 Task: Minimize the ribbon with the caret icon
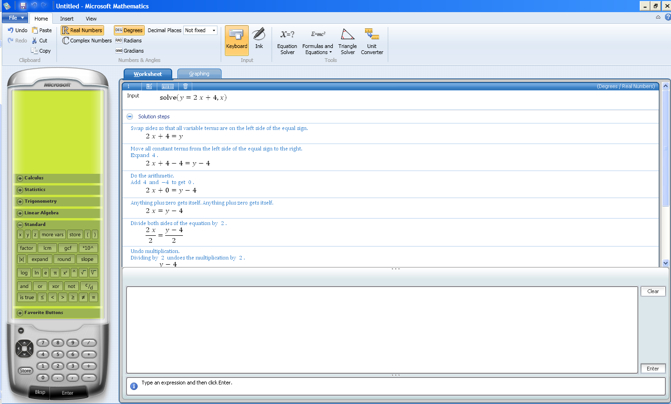pos(658,17)
